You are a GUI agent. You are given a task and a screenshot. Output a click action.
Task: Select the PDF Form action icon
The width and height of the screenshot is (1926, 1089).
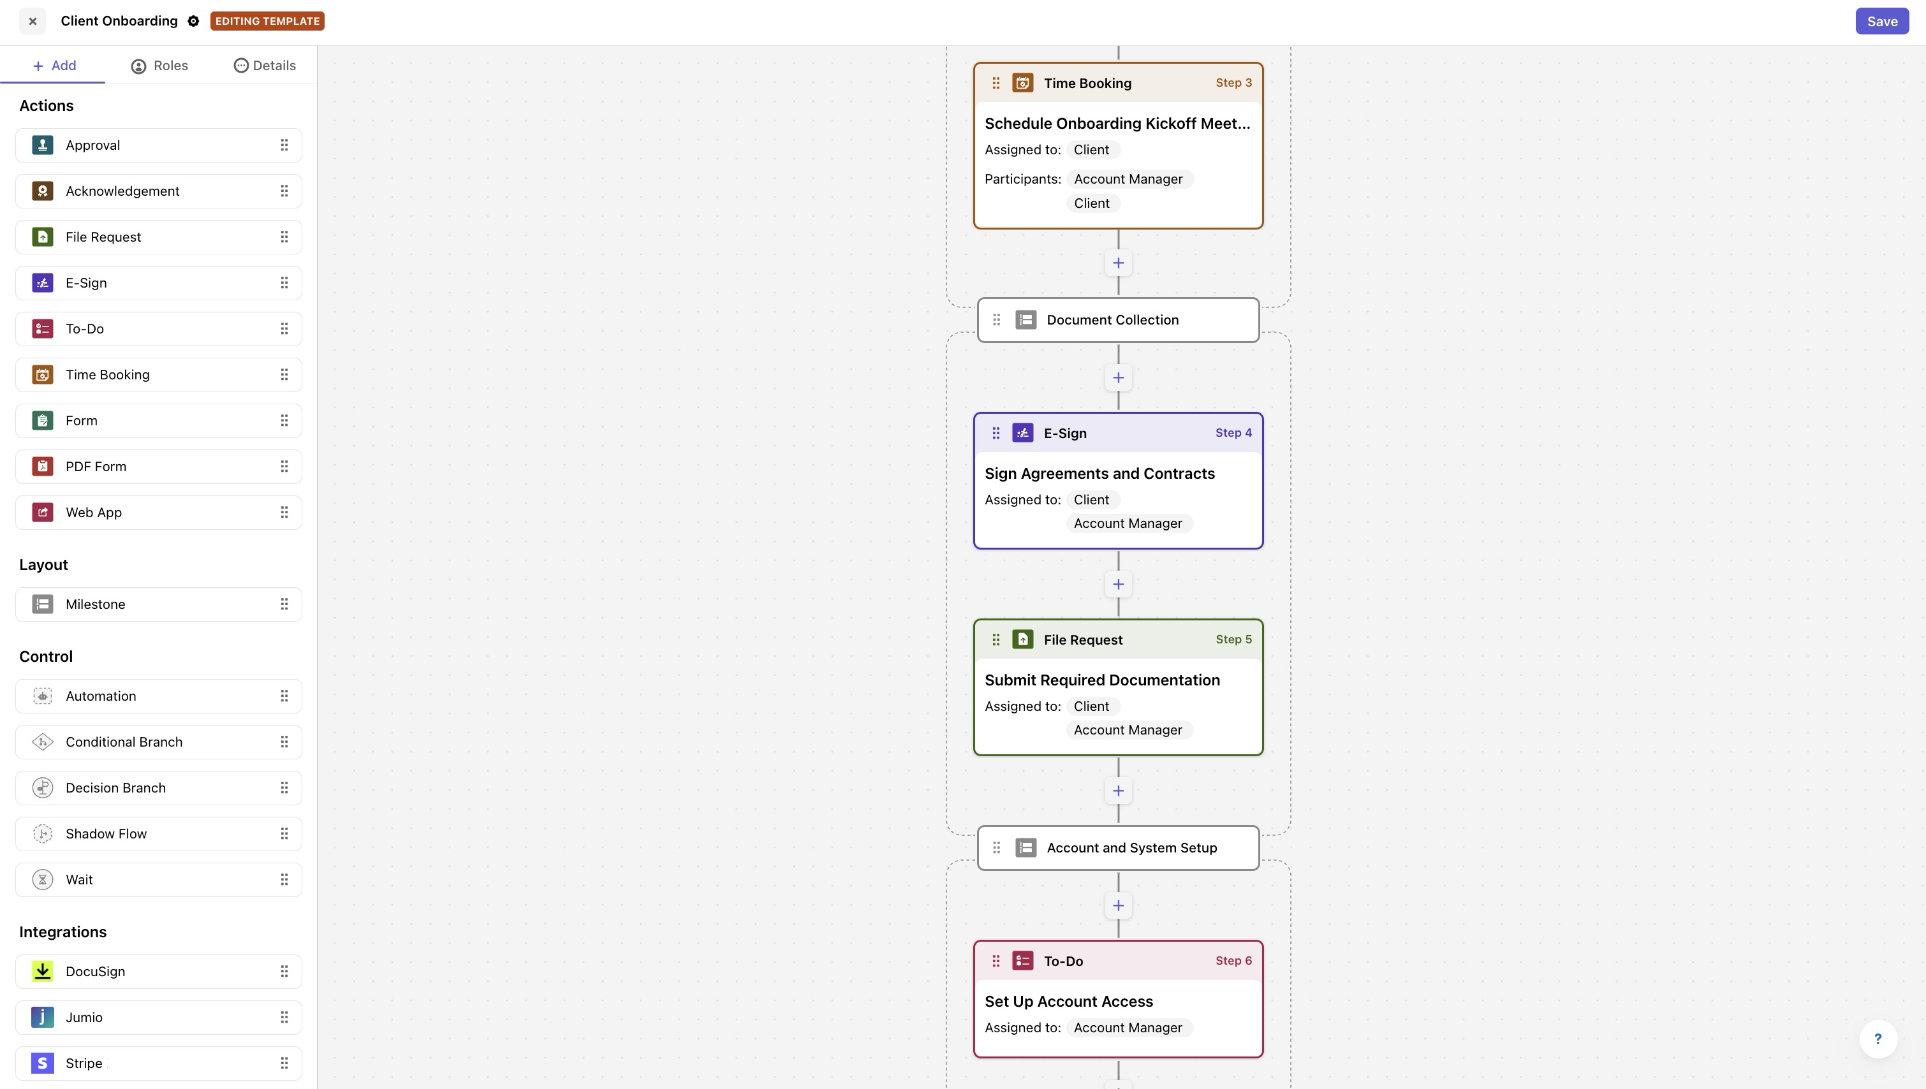coord(43,466)
